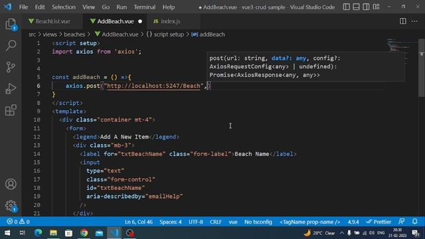The height and width of the screenshot is (239, 425).
Task: Open the Search view icon
Action: 11,45
